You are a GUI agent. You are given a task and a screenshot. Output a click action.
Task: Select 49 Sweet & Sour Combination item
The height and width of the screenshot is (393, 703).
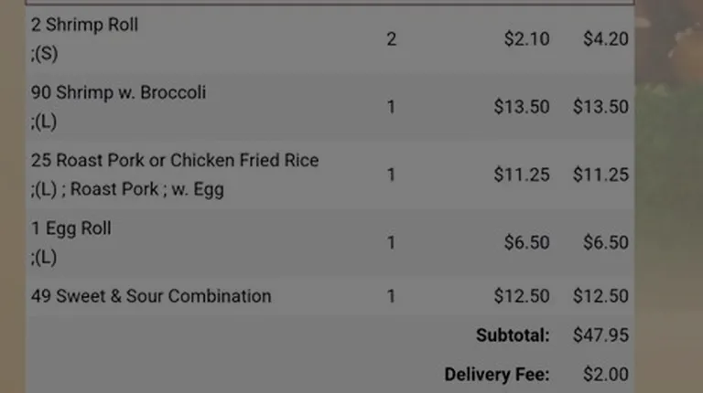click(x=151, y=296)
